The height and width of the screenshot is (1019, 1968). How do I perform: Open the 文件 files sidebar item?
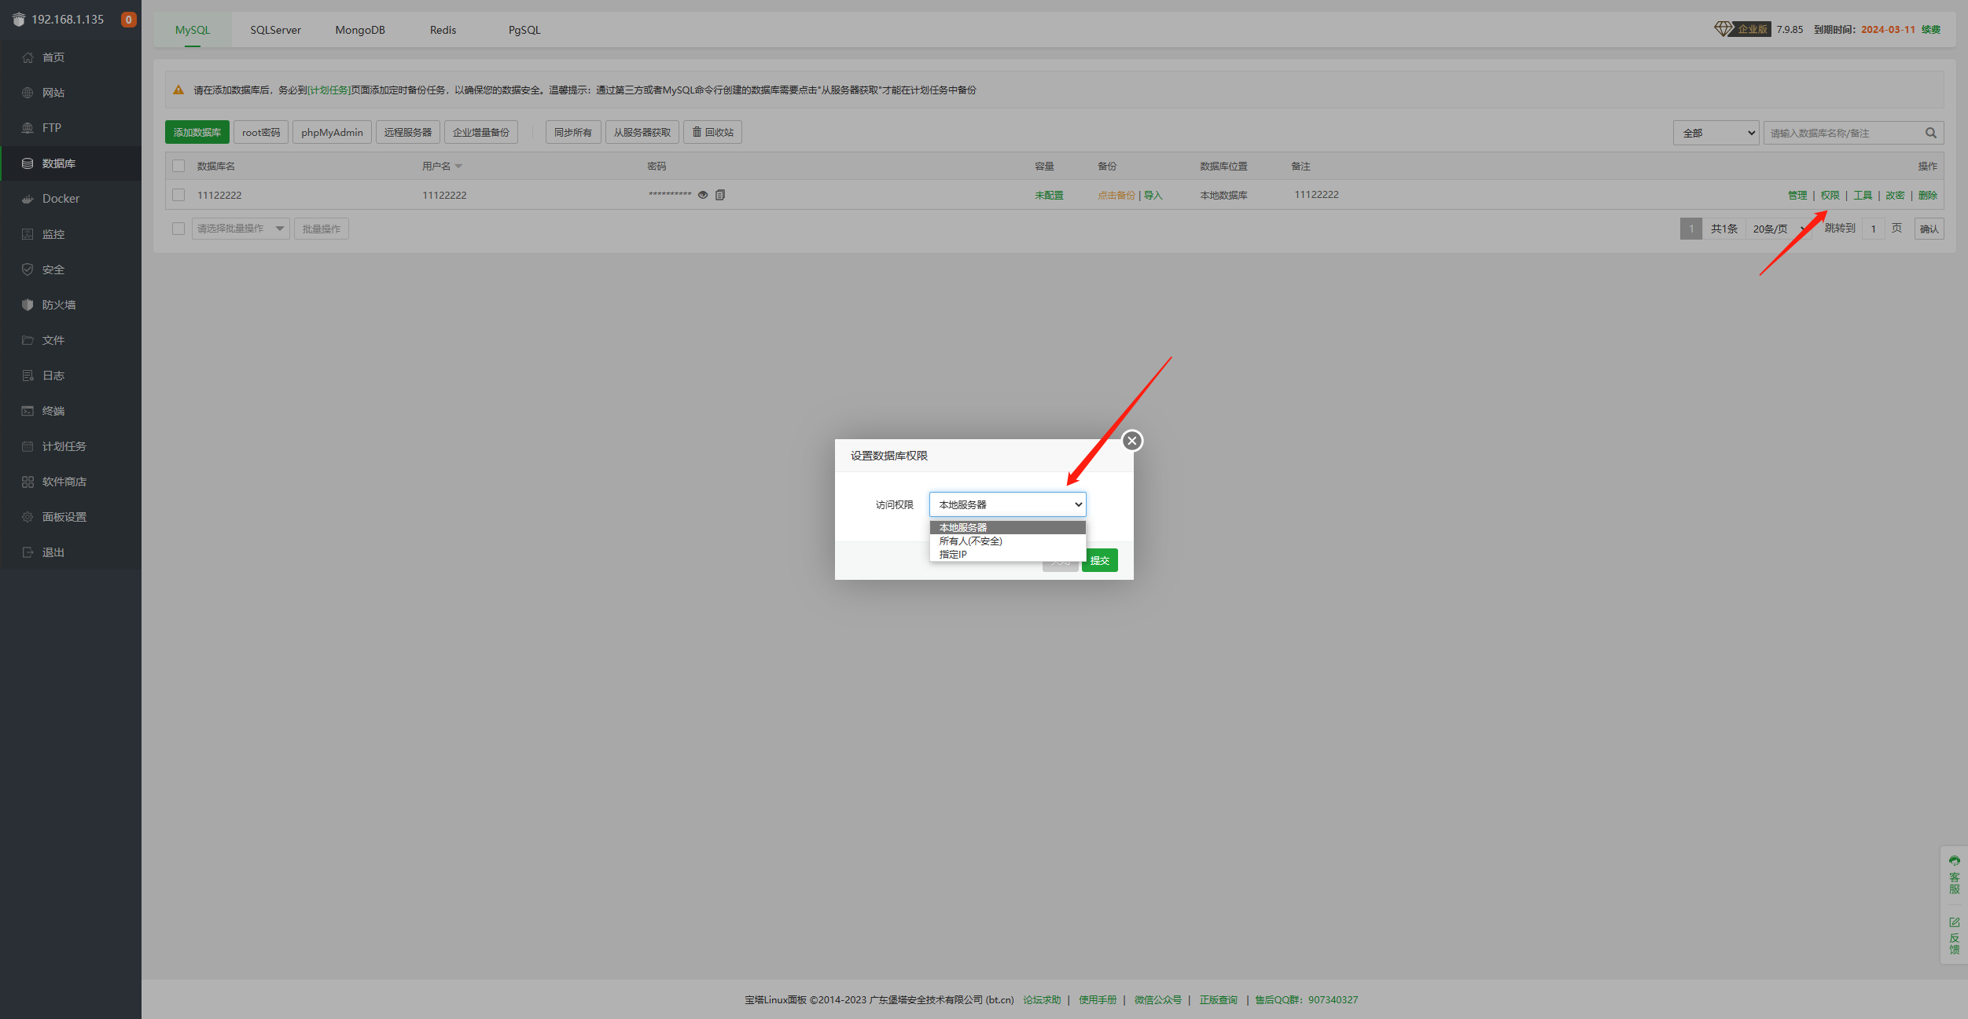click(71, 340)
